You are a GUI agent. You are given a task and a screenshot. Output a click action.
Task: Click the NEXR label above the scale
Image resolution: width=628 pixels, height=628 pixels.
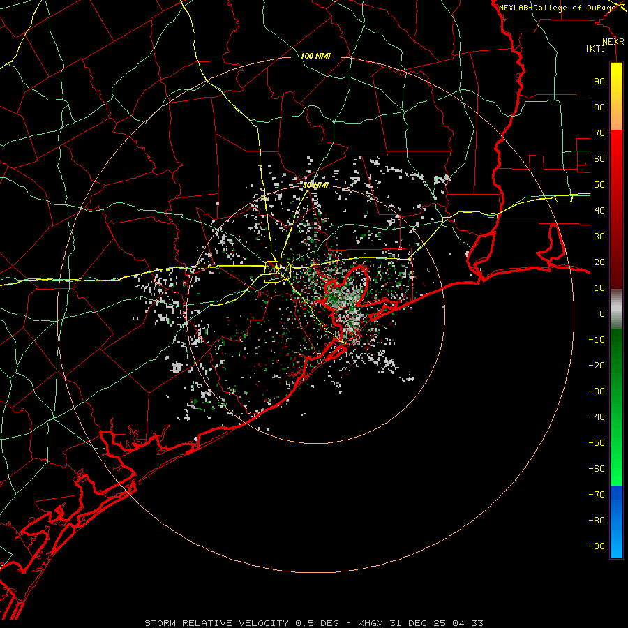coord(613,42)
